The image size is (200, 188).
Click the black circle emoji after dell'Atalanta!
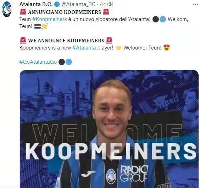click(x=156, y=19)
